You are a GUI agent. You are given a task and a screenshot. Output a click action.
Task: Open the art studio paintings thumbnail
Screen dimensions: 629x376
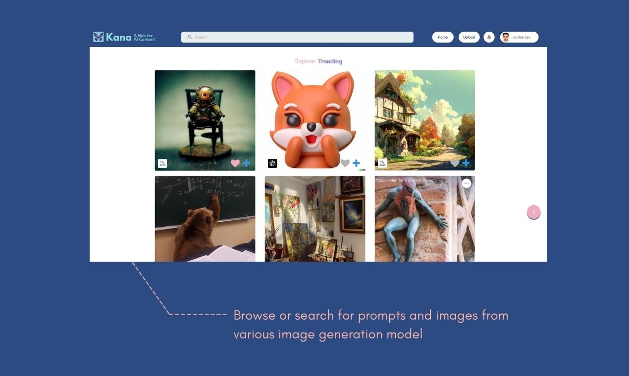[315, 219]
